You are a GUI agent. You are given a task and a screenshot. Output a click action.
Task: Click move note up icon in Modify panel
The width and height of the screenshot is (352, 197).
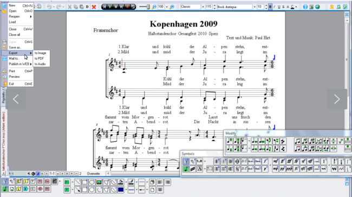(230, 141)
